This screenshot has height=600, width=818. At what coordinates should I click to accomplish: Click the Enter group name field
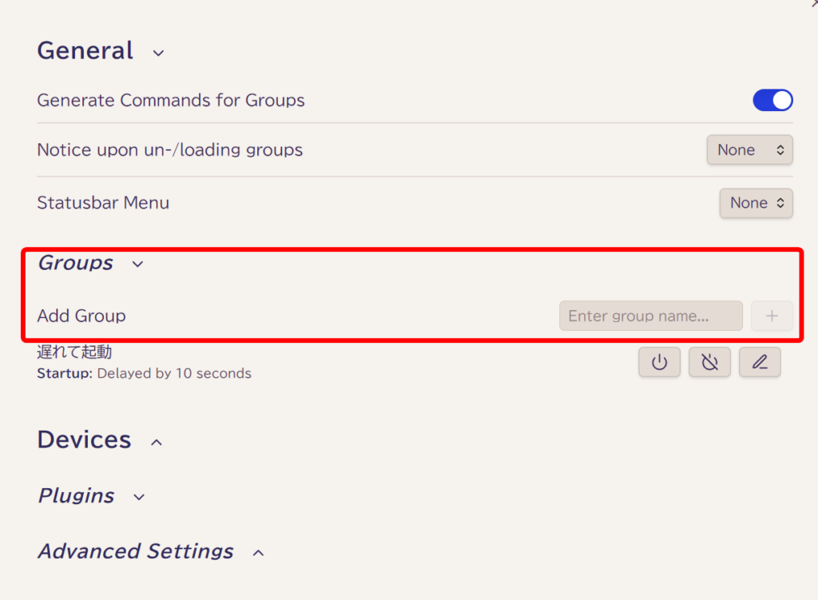650,316
